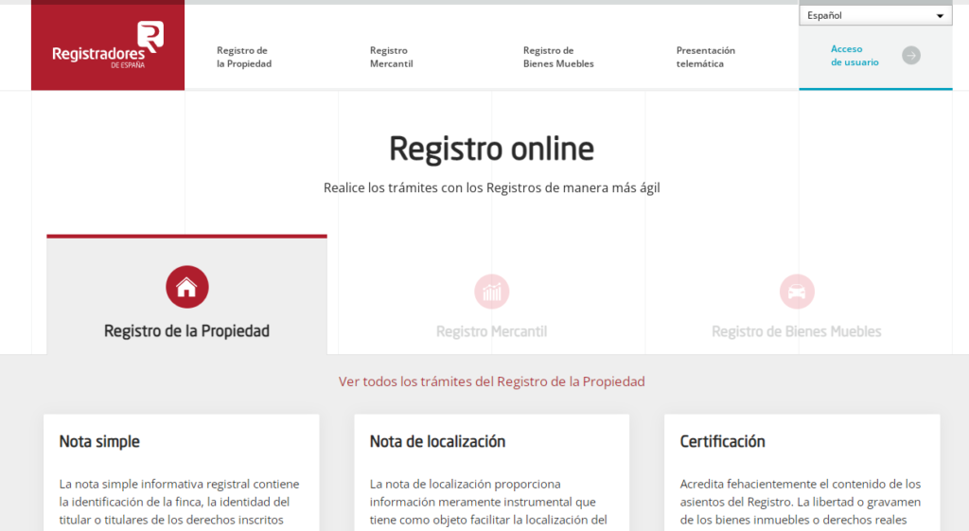Open Registro de la Propiedad in top navigation
This screenshot has width=969, height=531.
pyautogui.click(x=243, y=57)
